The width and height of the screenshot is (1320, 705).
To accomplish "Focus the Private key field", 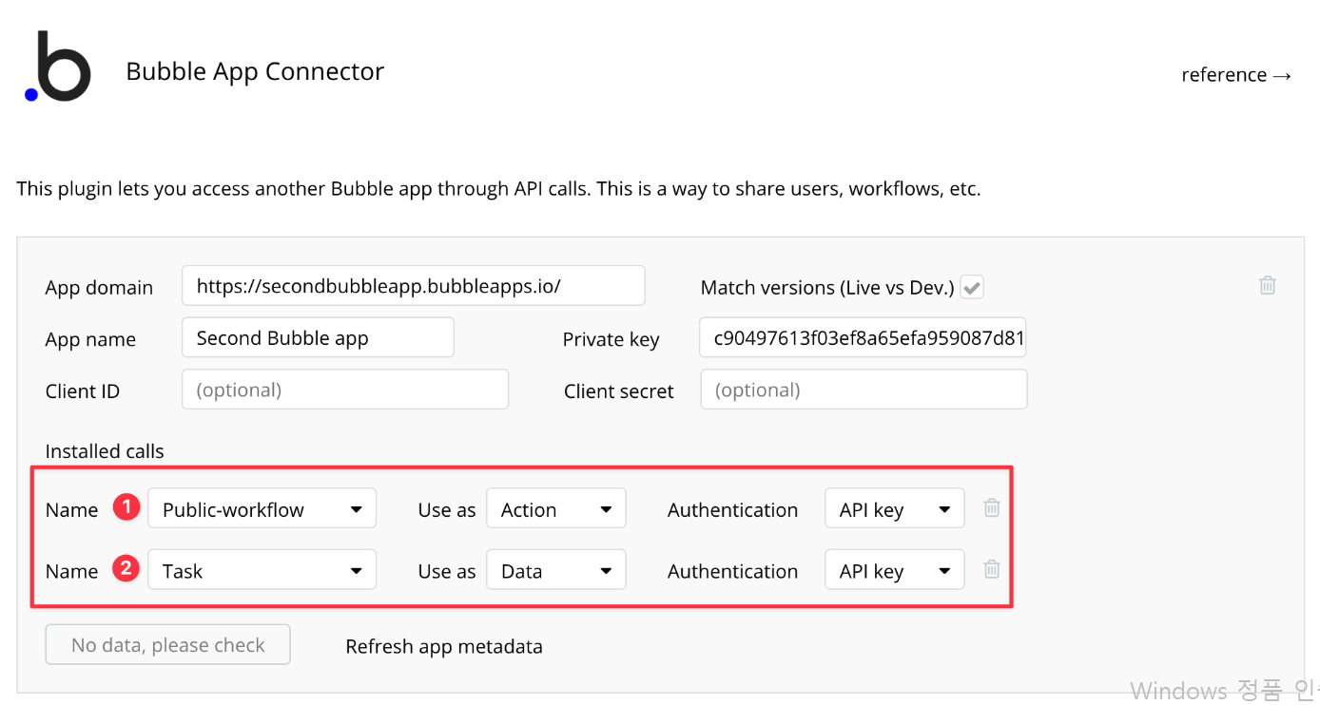I will [863, 338].
